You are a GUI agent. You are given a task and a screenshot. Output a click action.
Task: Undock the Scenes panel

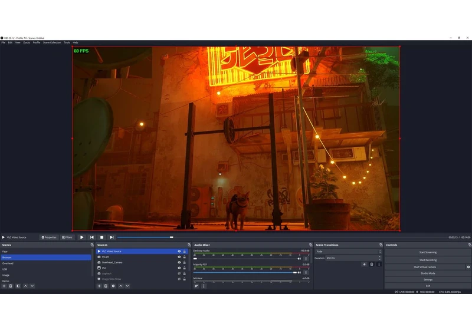coord(92,245)
